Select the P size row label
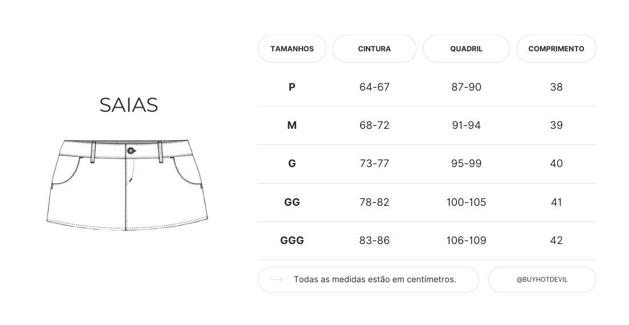This screenshot has height=325, width=629. click(x=292, y=87)
